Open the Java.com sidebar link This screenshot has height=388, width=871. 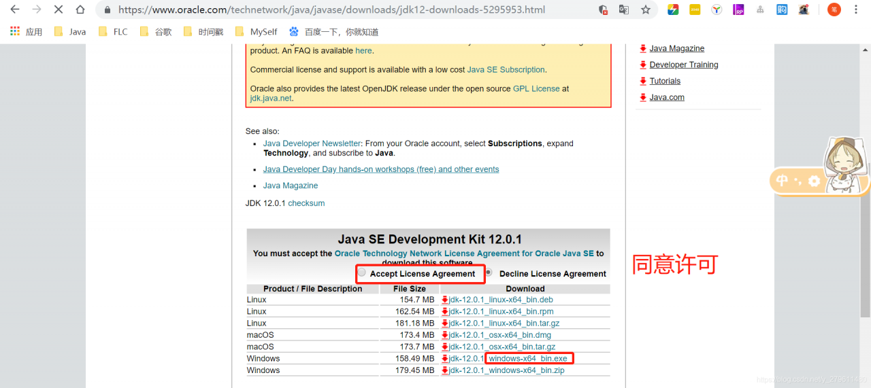tap(667, 97)
